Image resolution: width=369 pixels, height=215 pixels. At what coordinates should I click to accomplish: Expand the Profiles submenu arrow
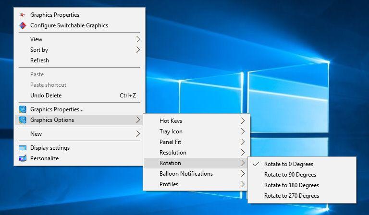243,184
